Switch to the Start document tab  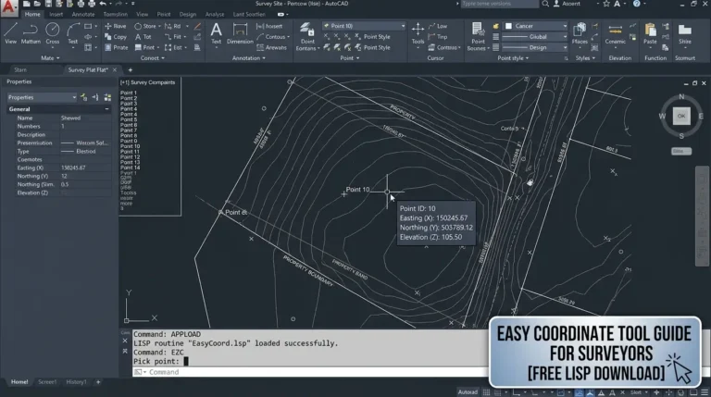point(20,69)
